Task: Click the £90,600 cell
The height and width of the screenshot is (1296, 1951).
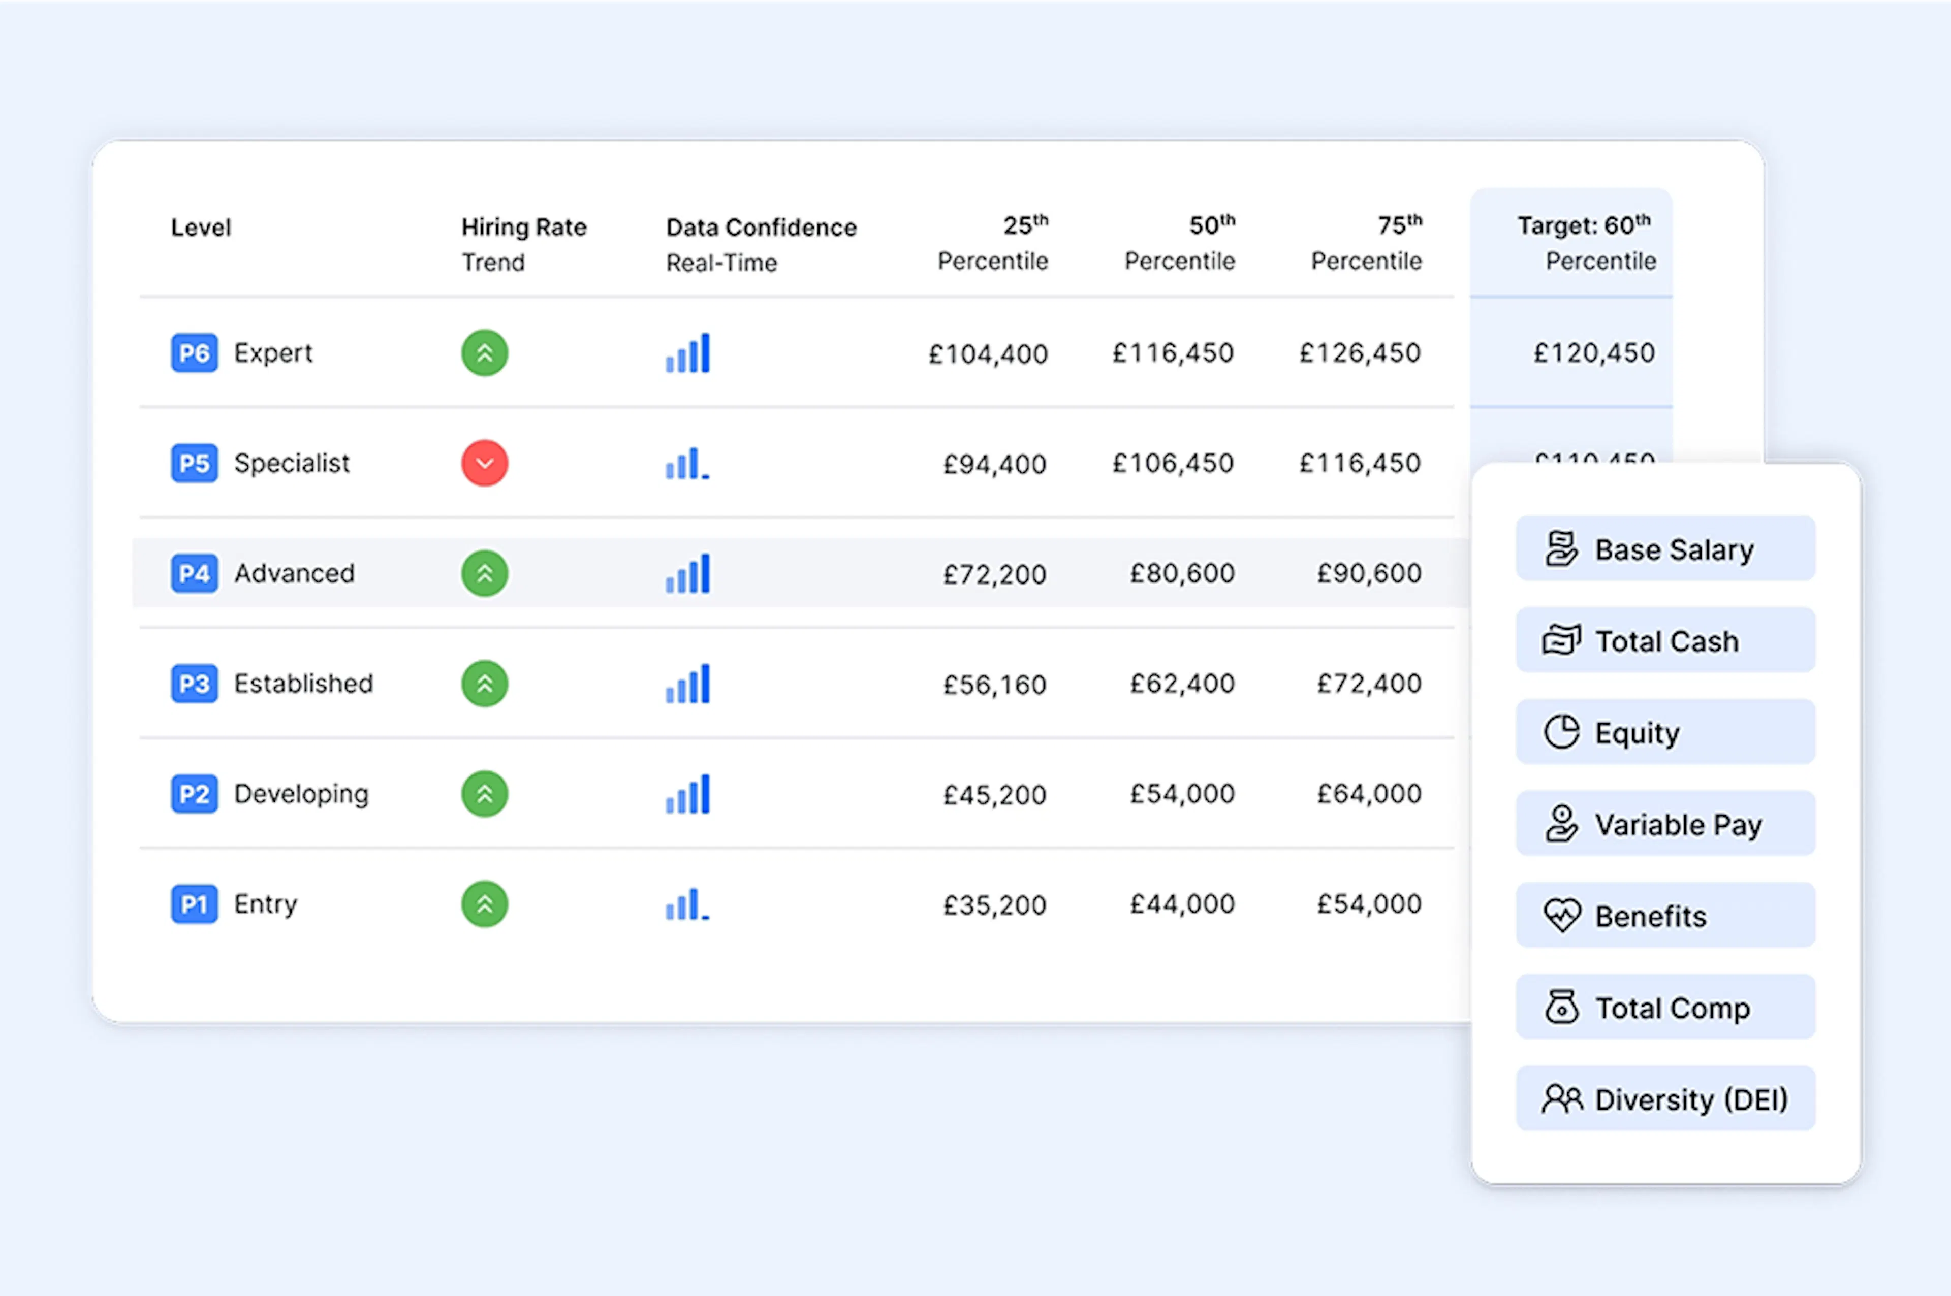Action: pyautogui.click(x=1369, y=574)
